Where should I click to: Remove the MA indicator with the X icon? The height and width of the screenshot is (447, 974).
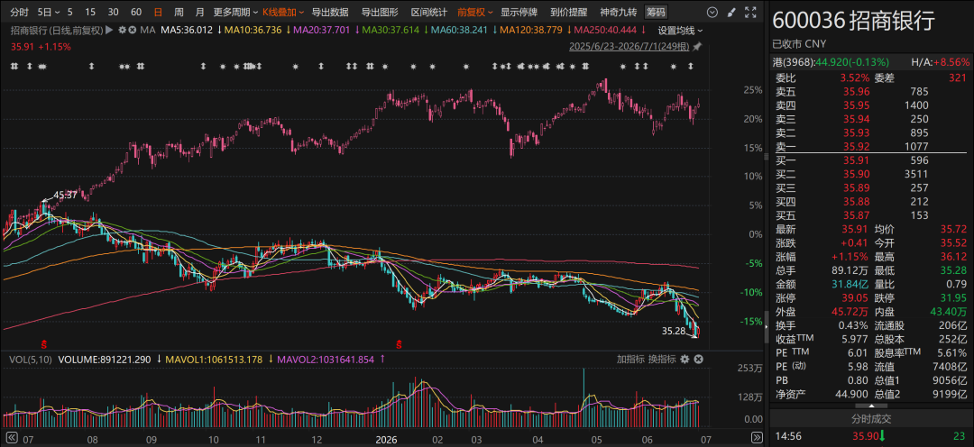click(x=132, y=30)
